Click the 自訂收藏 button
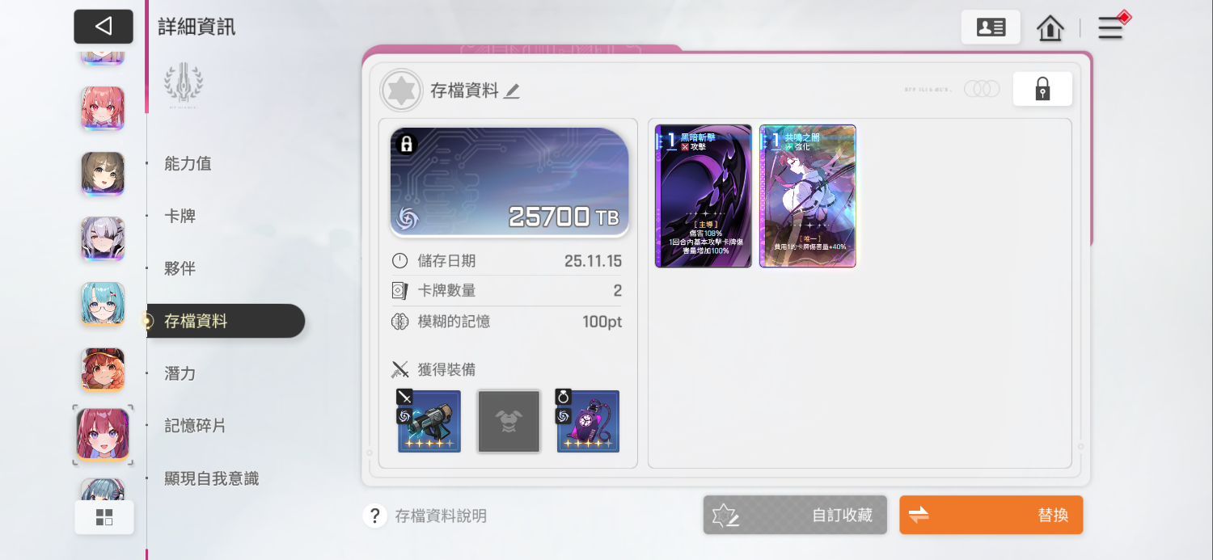Screen dimensions: 1213x560 point(795,515)
